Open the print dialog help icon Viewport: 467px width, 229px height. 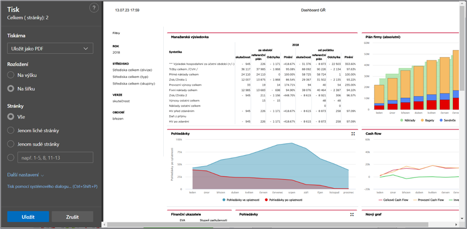[94, 8]
